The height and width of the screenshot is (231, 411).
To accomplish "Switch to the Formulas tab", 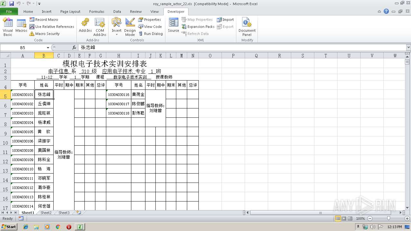I will pos(97,11).
